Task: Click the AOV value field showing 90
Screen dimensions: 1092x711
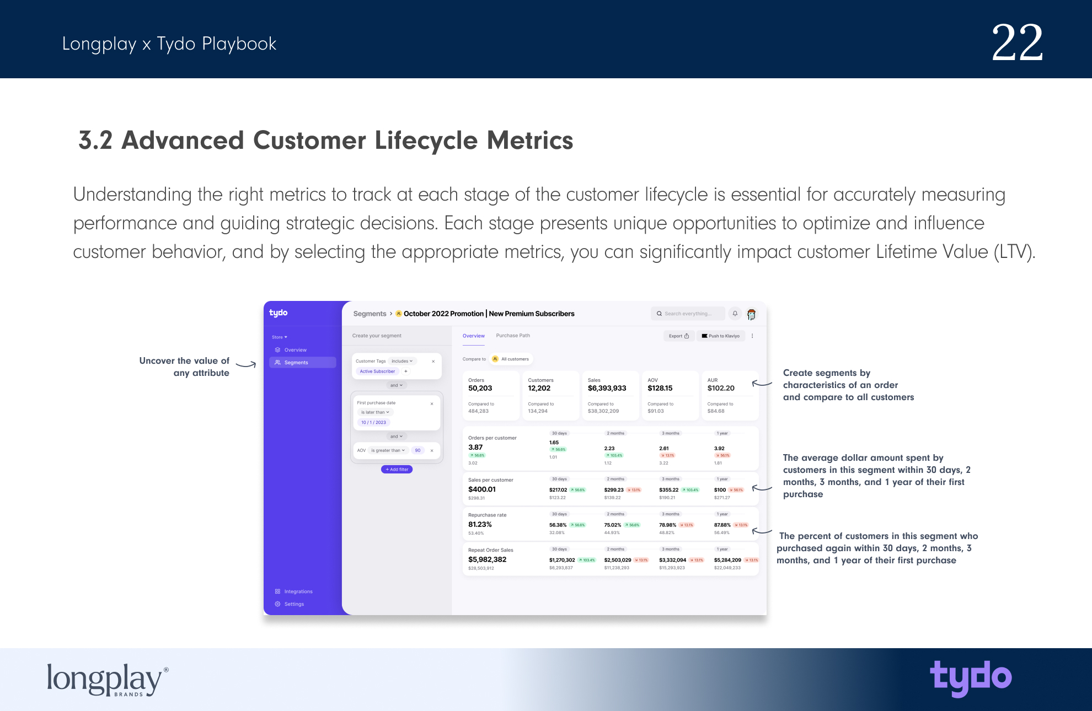Action: click(417, 450)
